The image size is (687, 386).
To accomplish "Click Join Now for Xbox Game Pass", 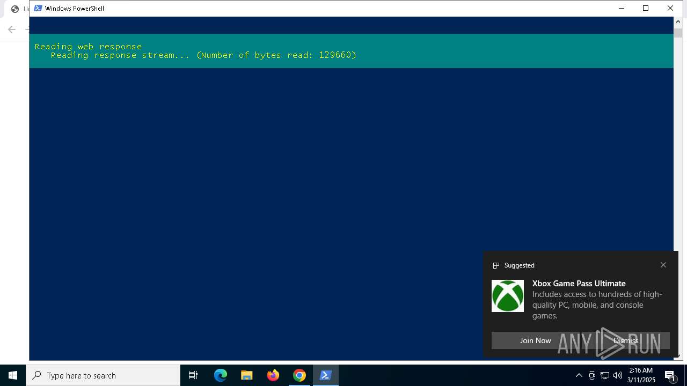I will (x=535, y=340).
